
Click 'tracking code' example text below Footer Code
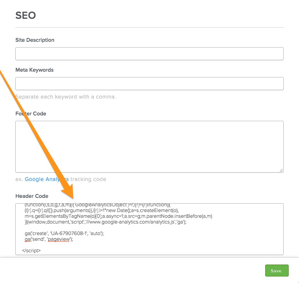click(88, 179)
